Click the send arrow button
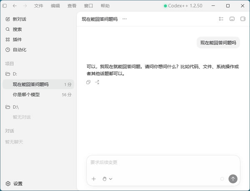 coord(233,179)
